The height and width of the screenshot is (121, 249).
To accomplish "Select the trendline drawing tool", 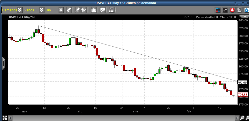I will 69,10.
